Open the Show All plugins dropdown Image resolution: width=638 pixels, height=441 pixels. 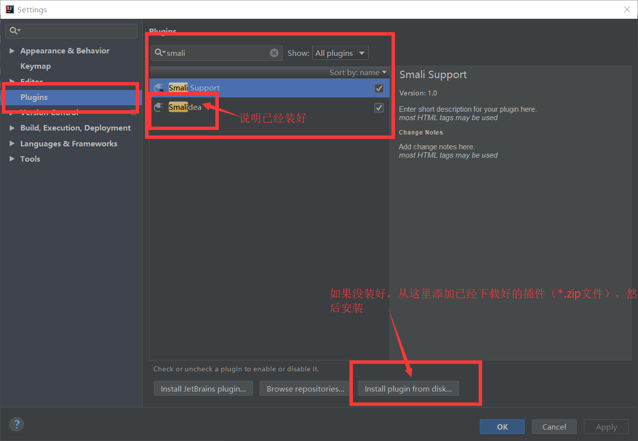click(x=341, y=53)
